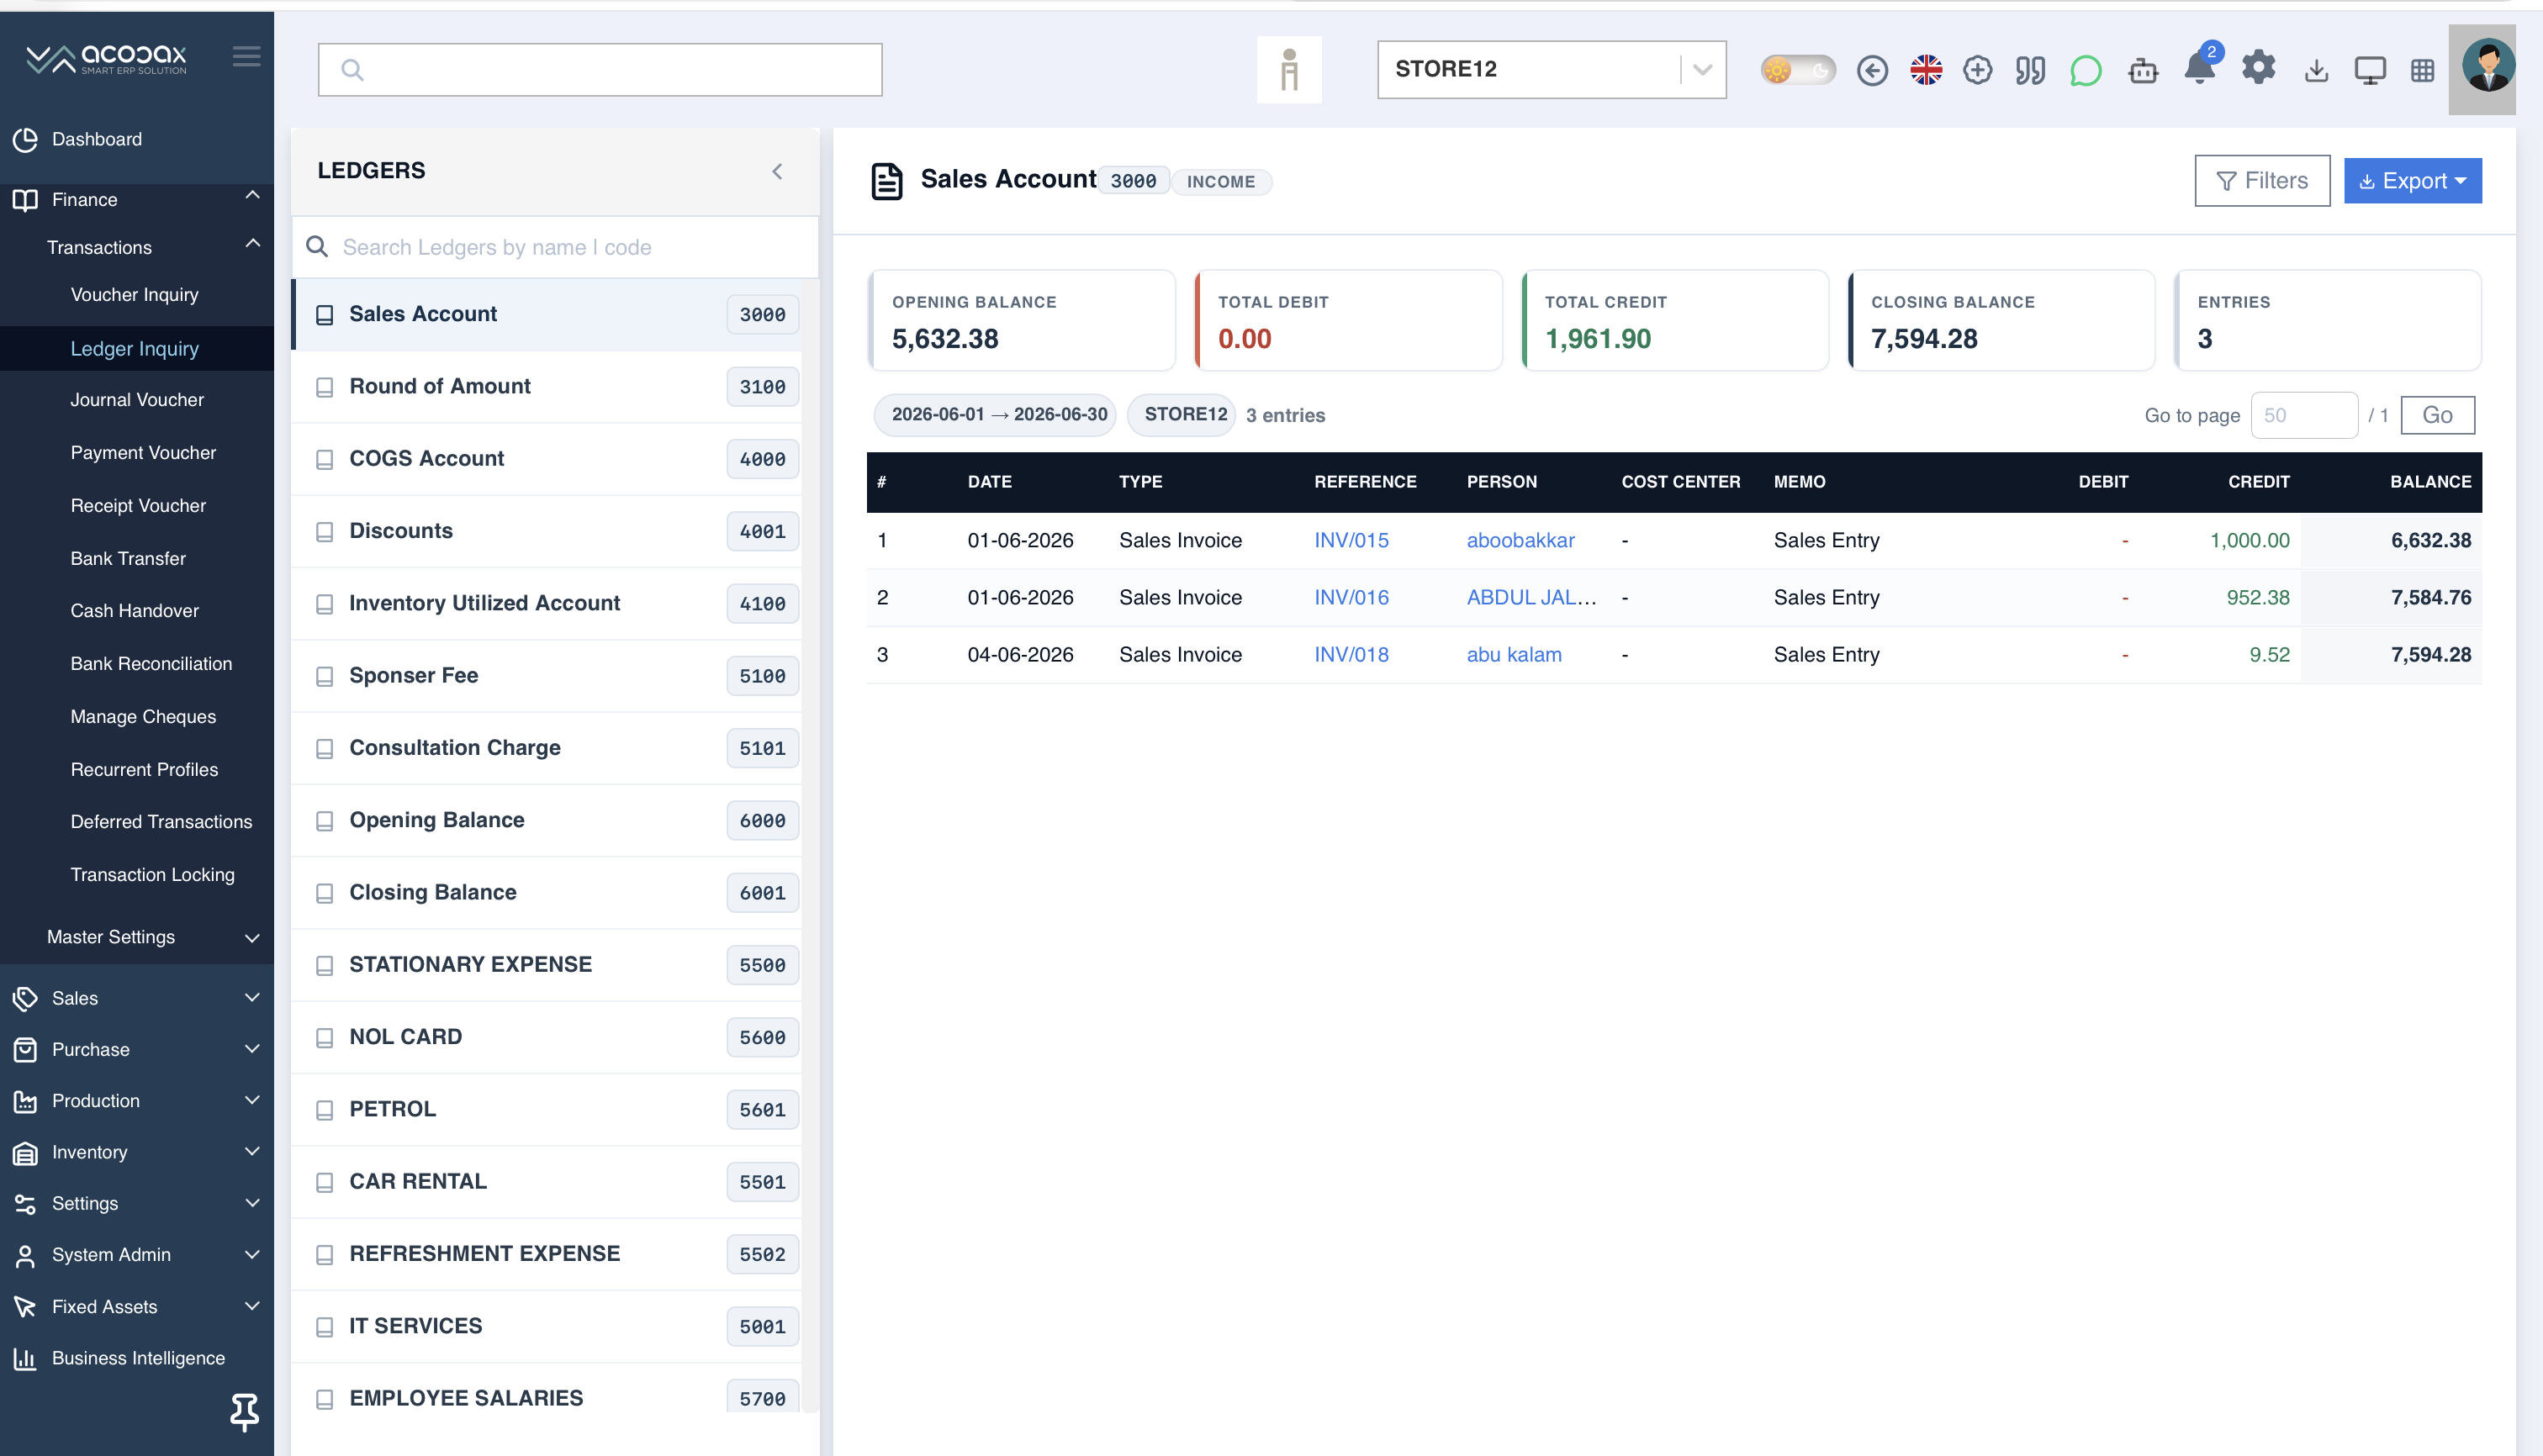This screenshot has height=1456, width=2543.
Task: Toggle the hamburger sidebar menu
Action: [246, 56]
